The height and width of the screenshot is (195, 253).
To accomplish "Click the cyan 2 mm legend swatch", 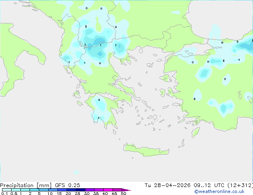I will 34,190.
